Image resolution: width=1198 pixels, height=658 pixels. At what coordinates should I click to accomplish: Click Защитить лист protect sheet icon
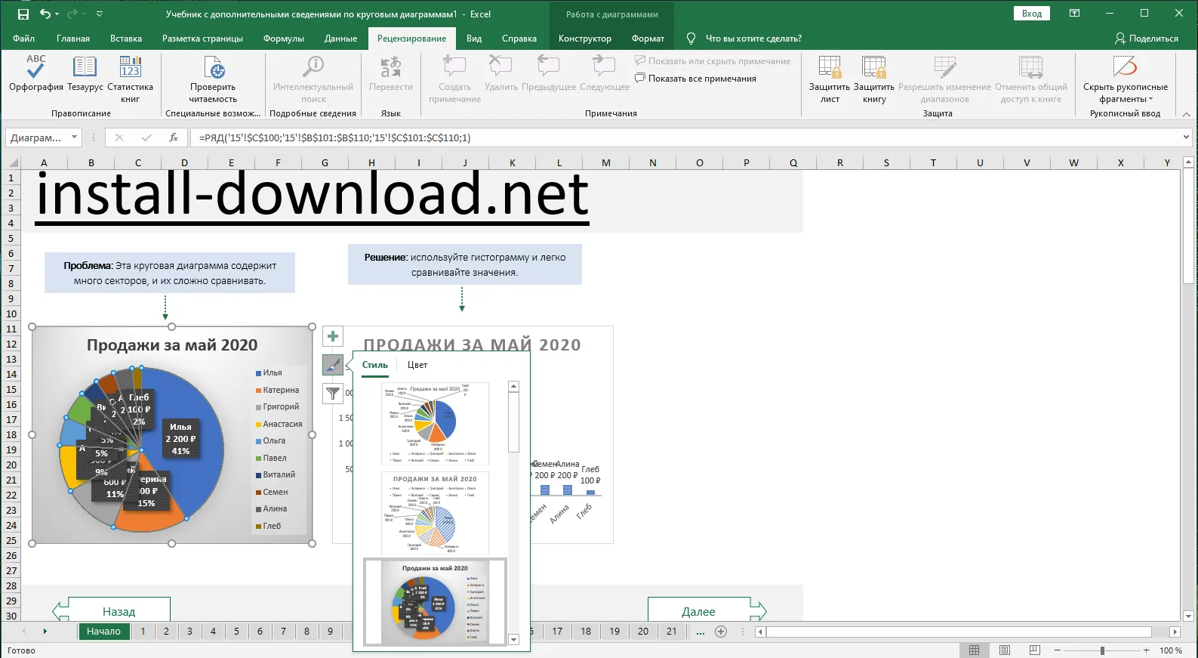[x=830, y=68]
